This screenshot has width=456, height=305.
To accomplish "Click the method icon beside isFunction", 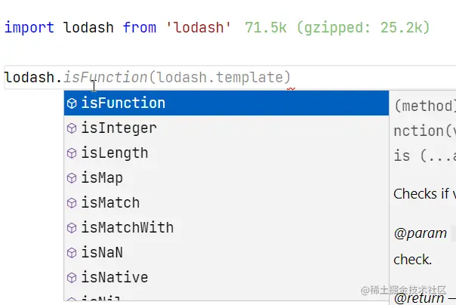I will (x=72, y=103).
